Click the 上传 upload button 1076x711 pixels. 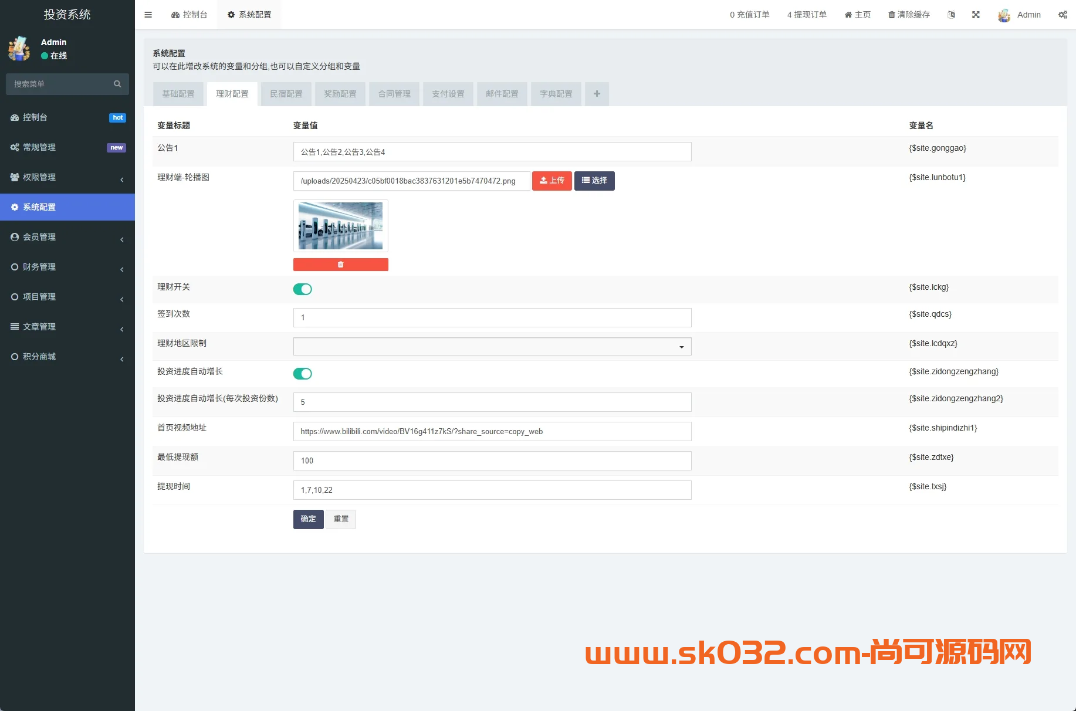point(551,181)
